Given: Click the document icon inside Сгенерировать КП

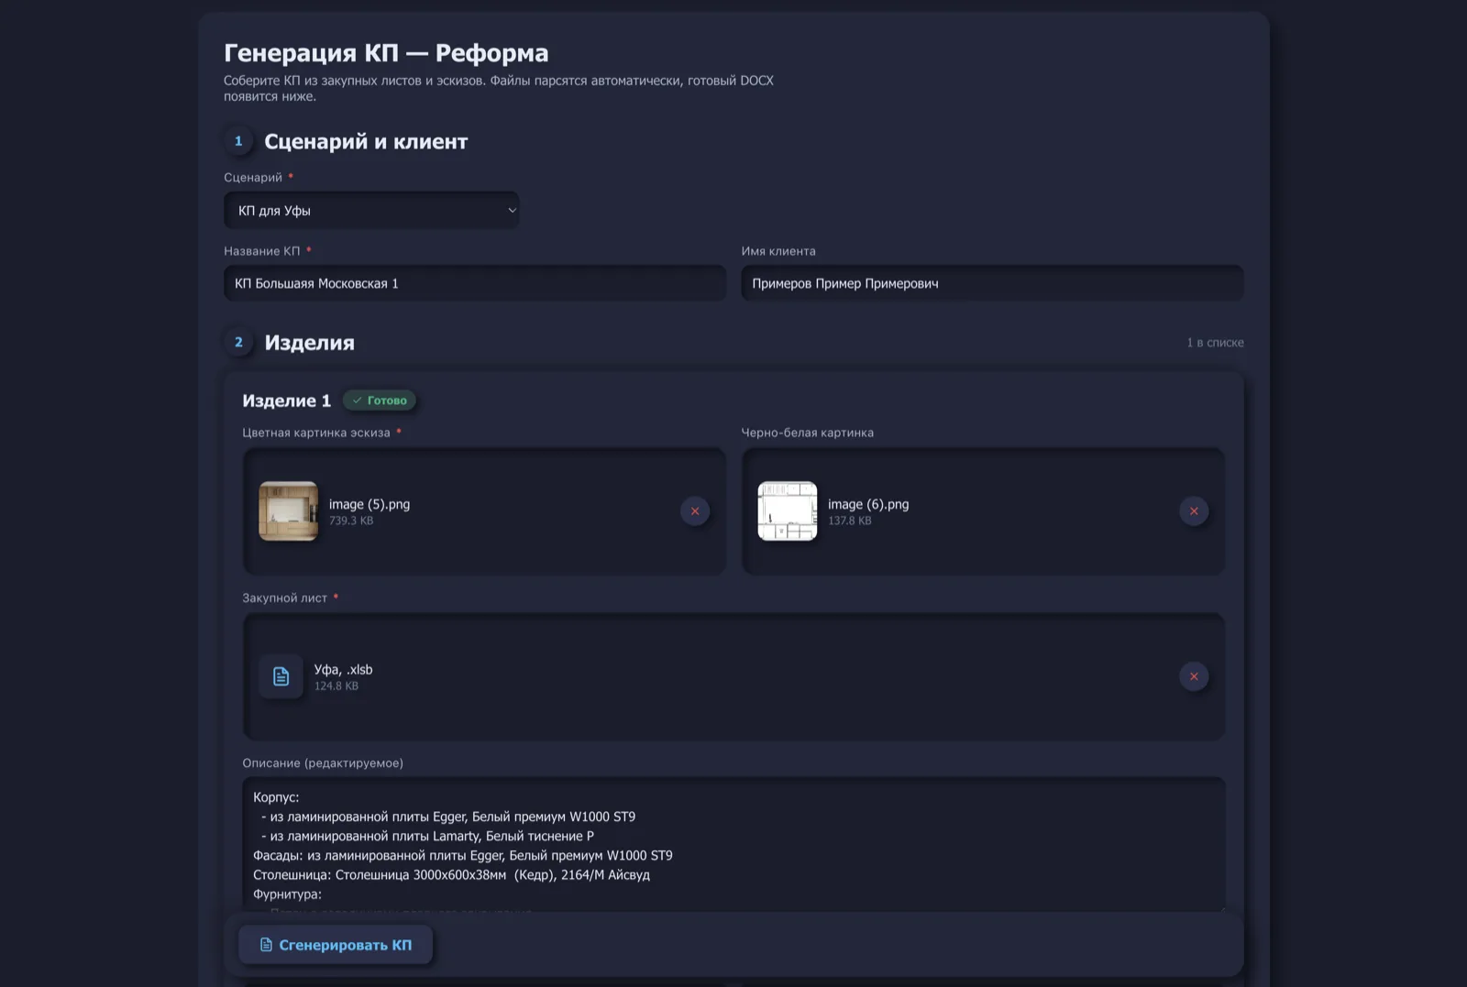Looking at the screenshot, I should 266,945.
